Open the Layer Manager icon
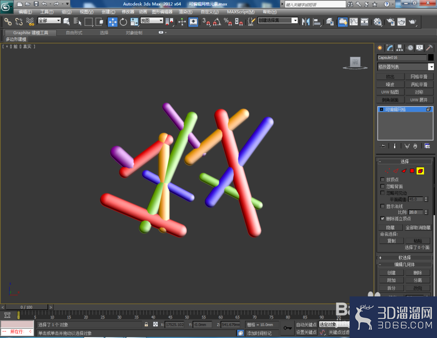 [330, 21]
